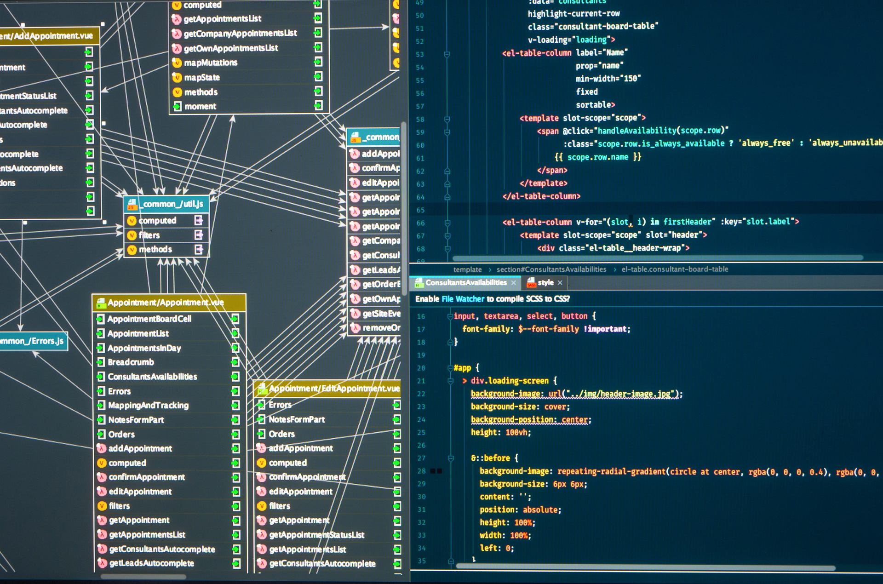Click the yellow icon beside mapState

[x=177, y=77]
